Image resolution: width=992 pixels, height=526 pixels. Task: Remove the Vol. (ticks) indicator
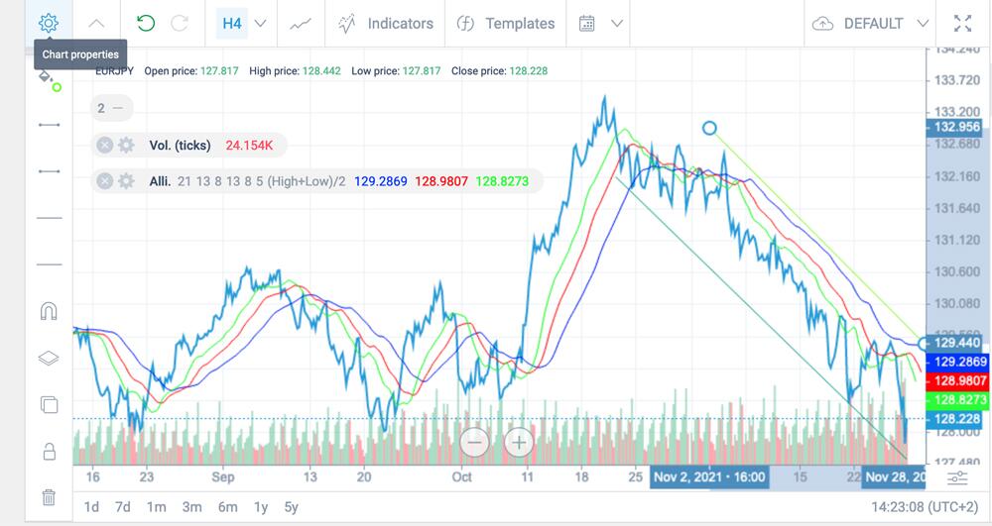[x=104, y=146]
